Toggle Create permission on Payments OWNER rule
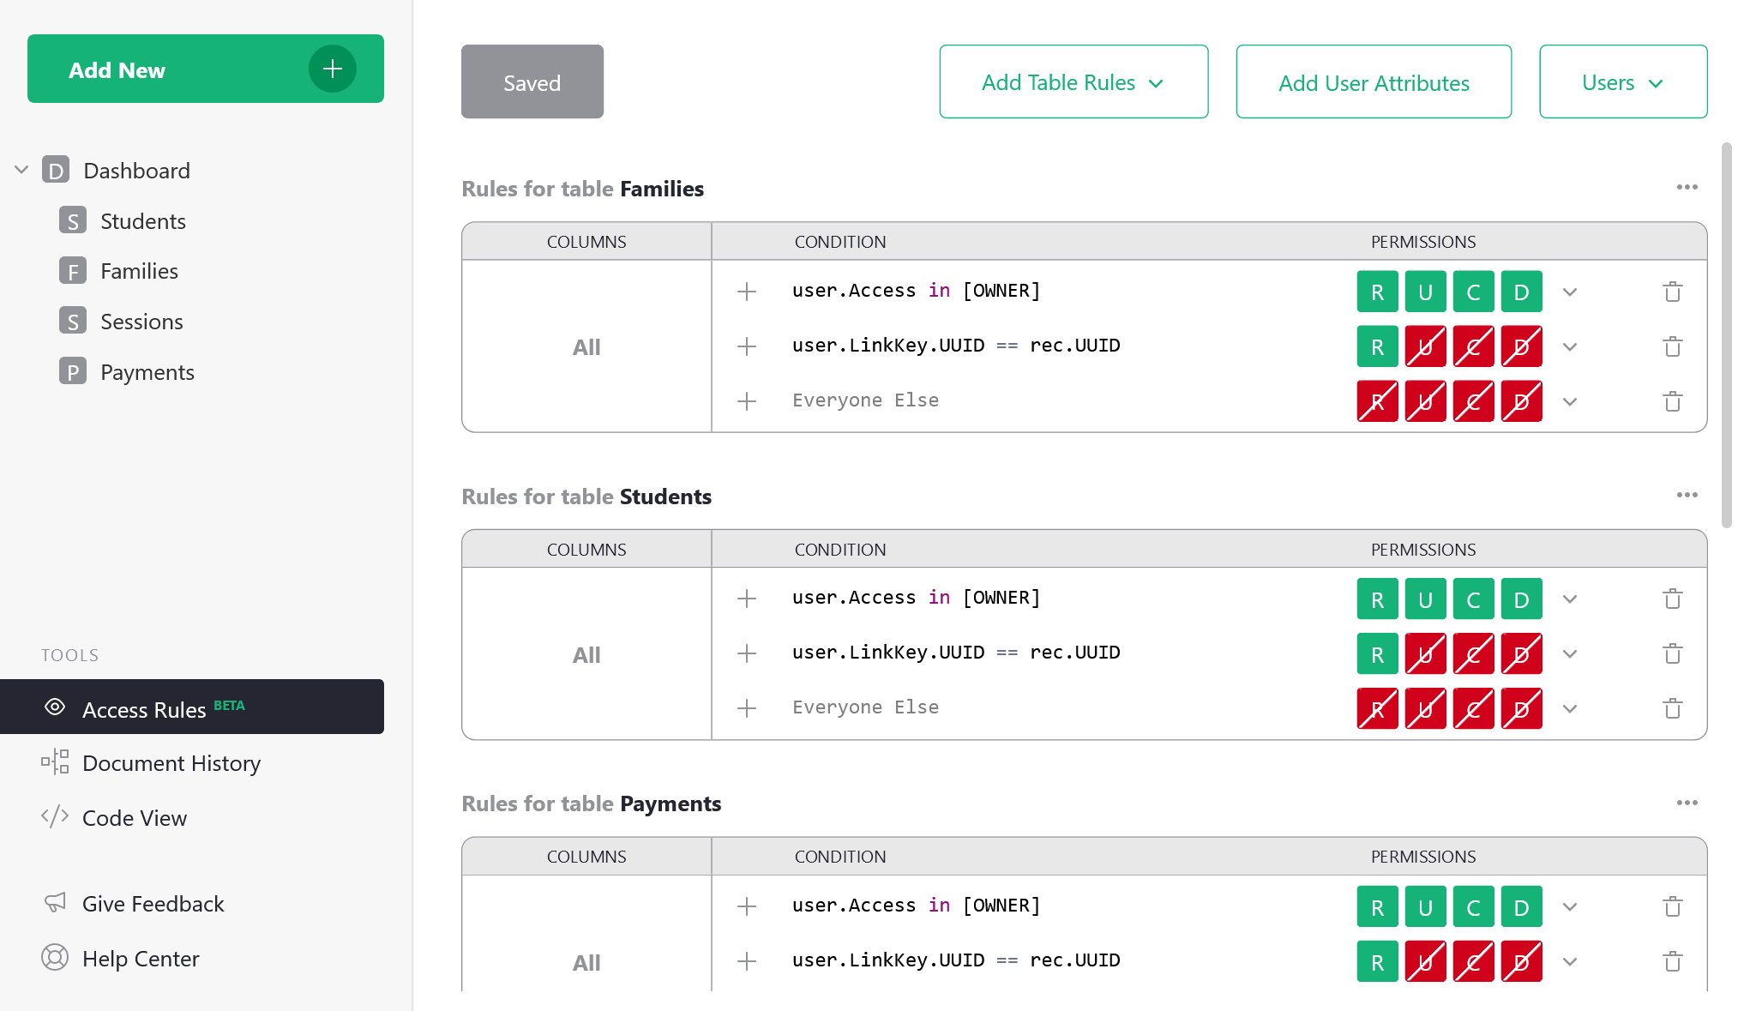 coord(1473,907)
